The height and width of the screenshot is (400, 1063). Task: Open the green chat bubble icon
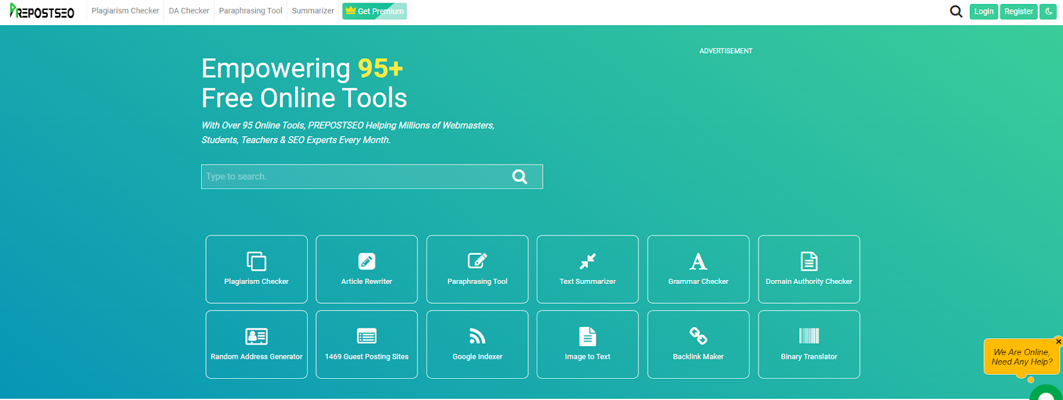[x=1046, y=393]
